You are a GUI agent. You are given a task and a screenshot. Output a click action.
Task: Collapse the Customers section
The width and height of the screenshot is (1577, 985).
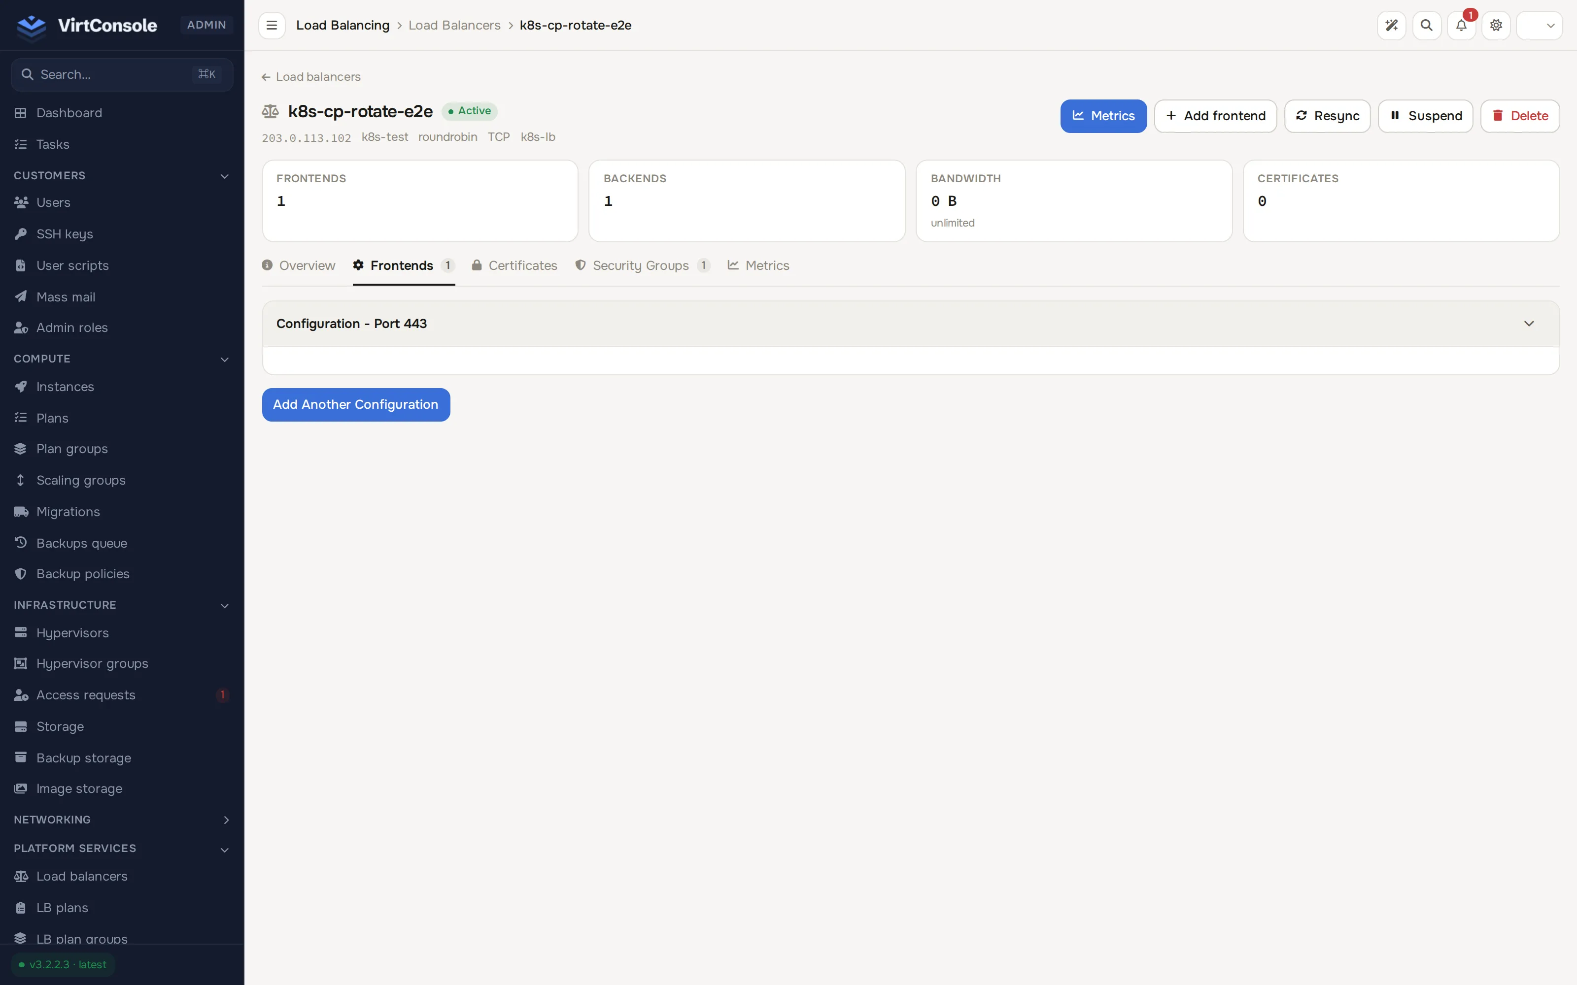tap(122, 176)
